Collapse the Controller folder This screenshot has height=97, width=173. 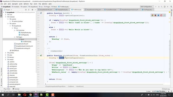(x=15, y=30)
